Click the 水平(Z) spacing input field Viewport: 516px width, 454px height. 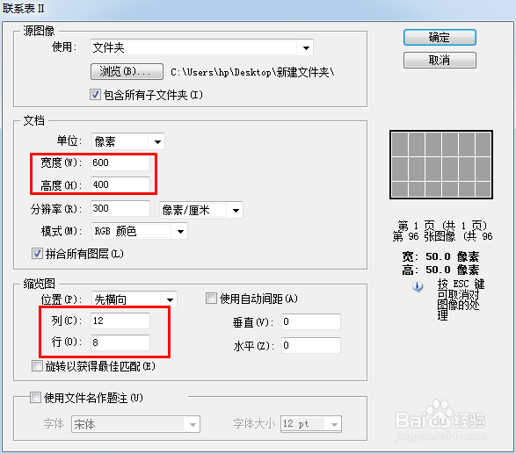pos(311,345)
